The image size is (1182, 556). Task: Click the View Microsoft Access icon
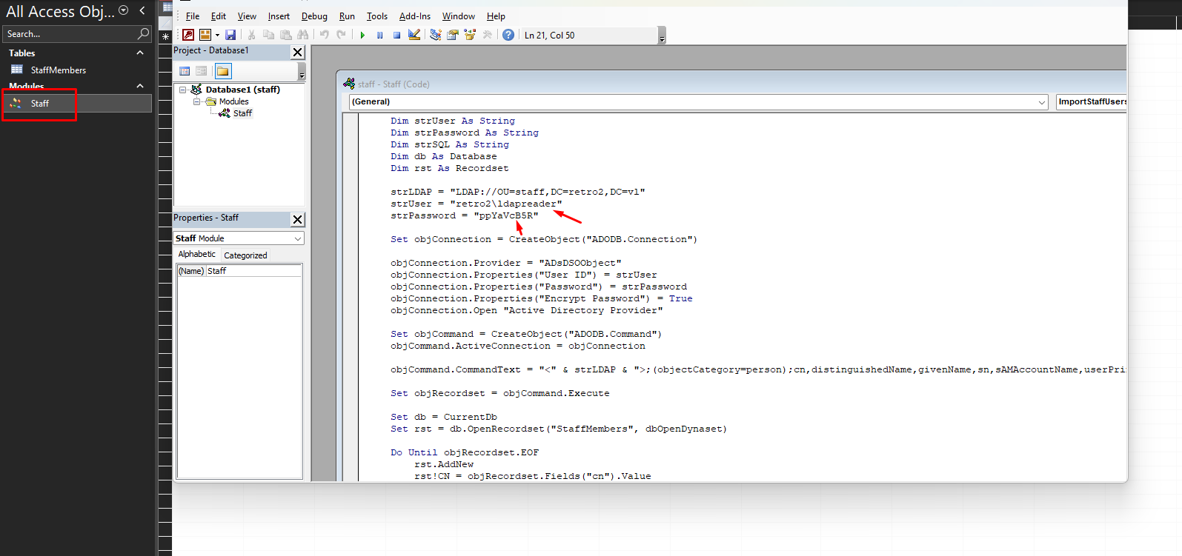click(188, 35)
